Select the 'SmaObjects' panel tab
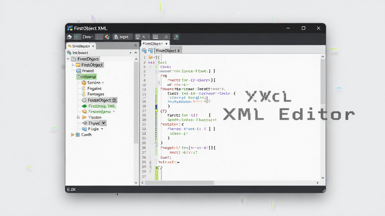This screenshot has height=216, width=385. coord(80,46)
